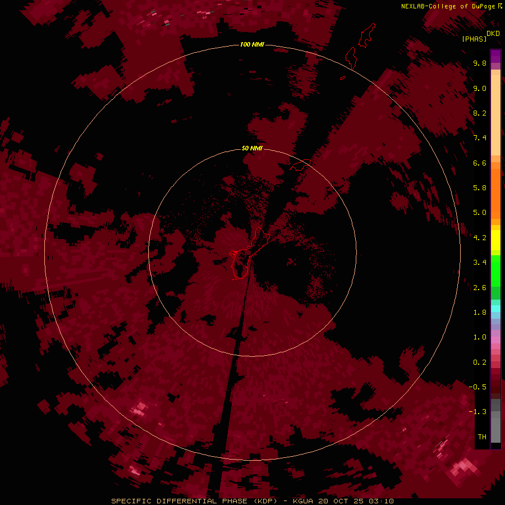Click the 5.0 scale value
Screen dimensions: 505x505
[480, 213]
